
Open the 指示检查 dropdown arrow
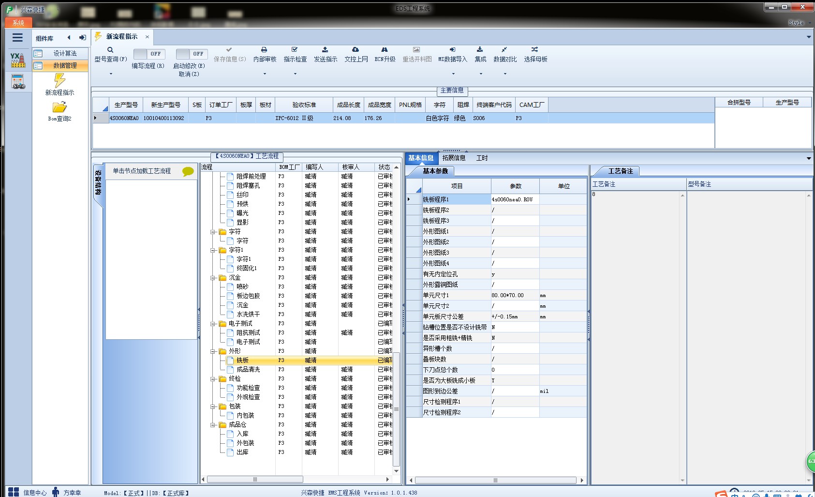click(x=295, y=74)
